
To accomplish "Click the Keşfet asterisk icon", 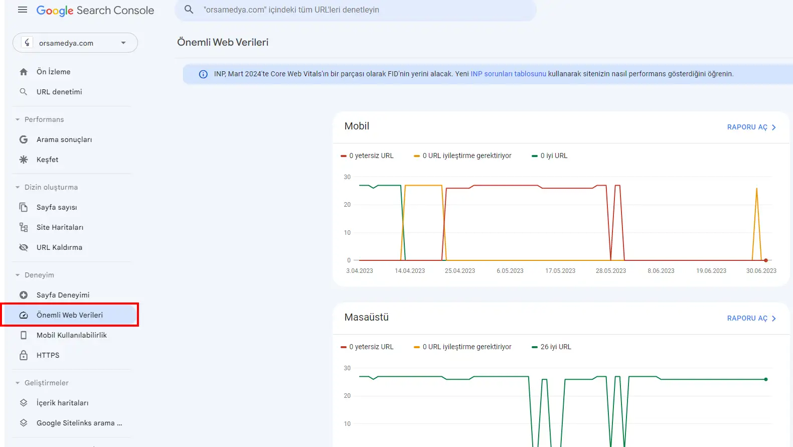I will [24, 160].
